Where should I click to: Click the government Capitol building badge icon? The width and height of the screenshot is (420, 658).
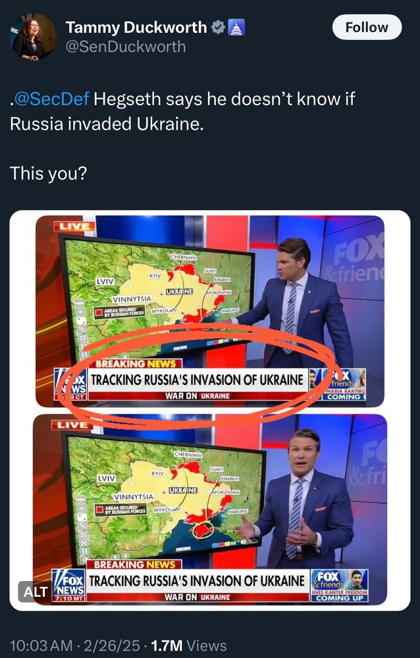pos(236,28)
